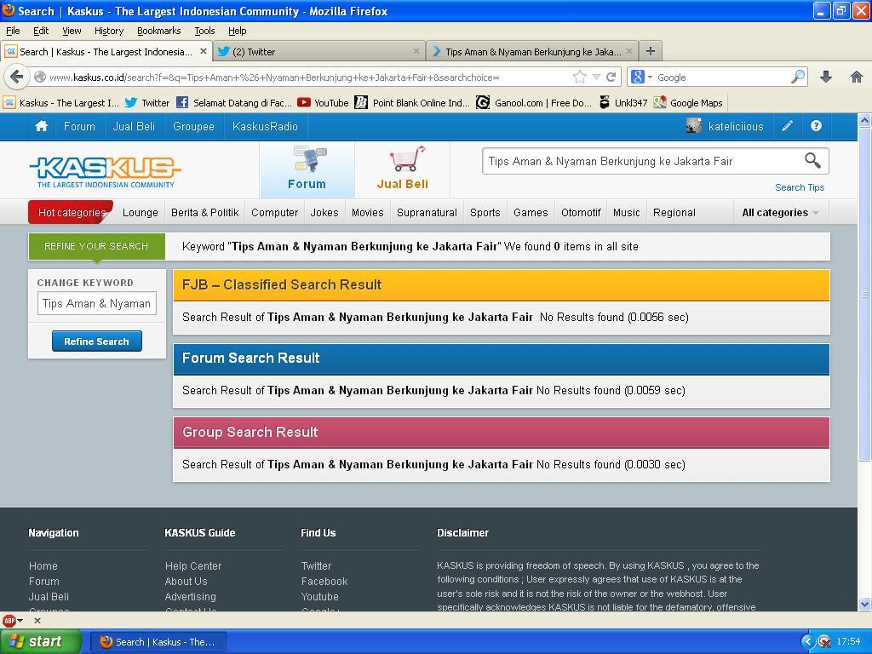
Task: Close the Twitter tab
Action: tap(416, 51)
